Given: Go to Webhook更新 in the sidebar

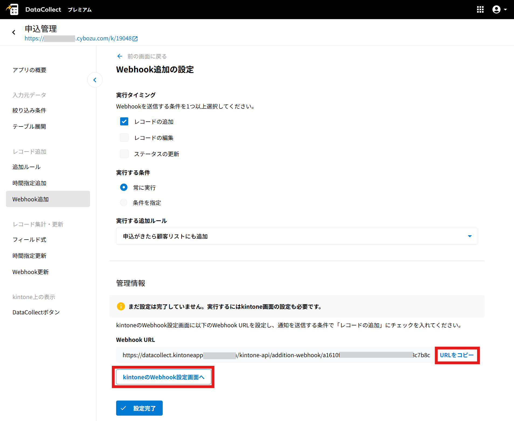Looking at the screenshot, I should pos(30,272).
